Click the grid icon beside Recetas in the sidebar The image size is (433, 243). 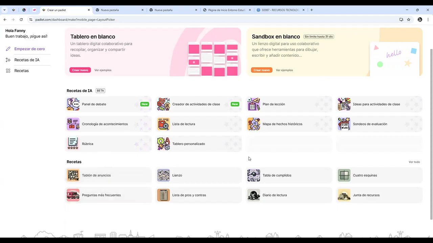click(x=8, y=71)
